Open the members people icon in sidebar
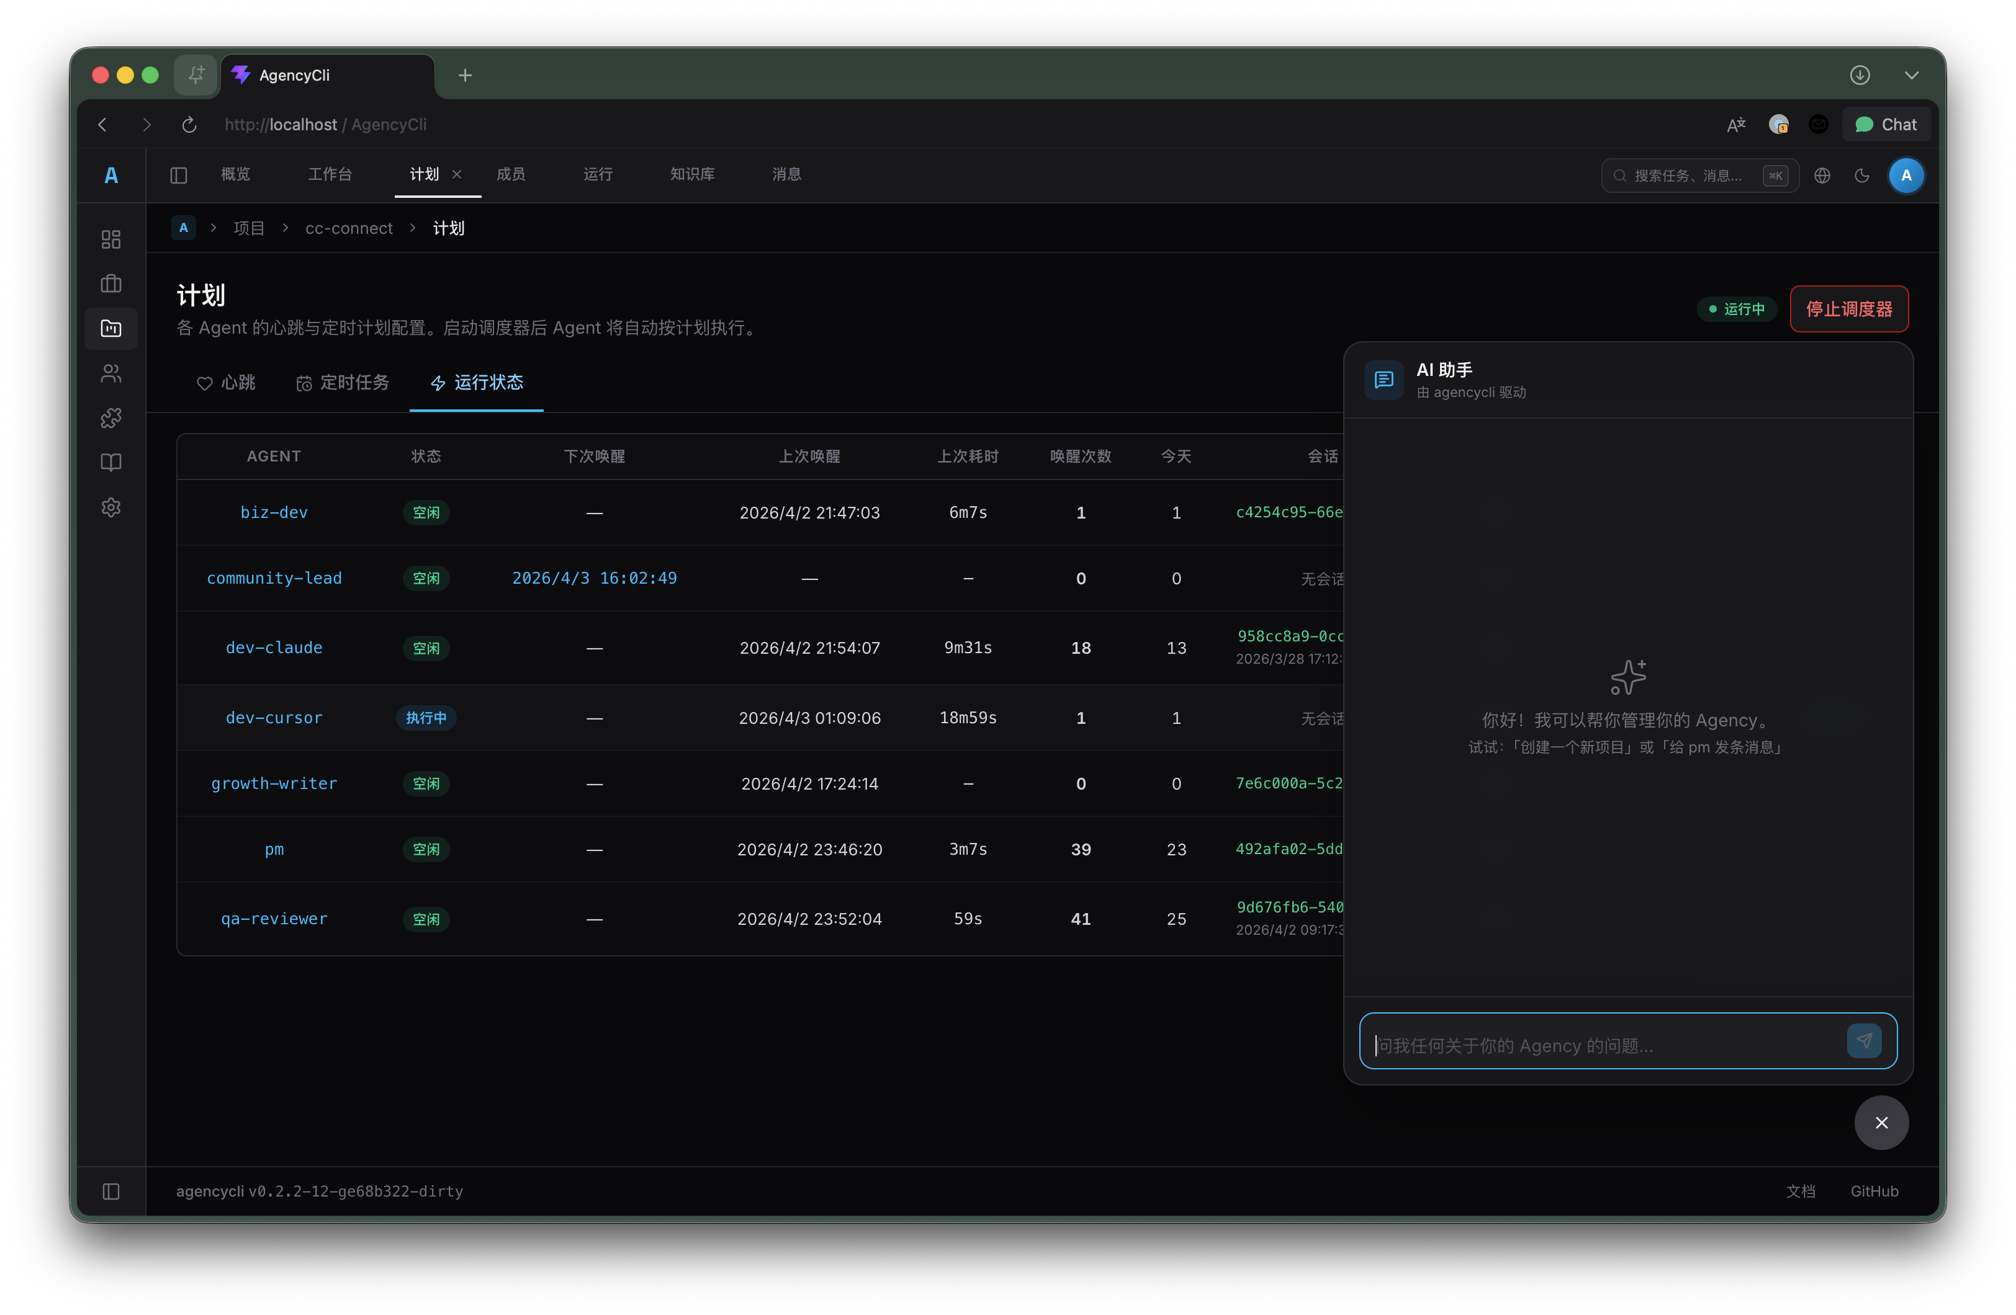Image resolution: width=2016 pixels, height=1315 pixels. pyautogui.click(x=111, y=373)
